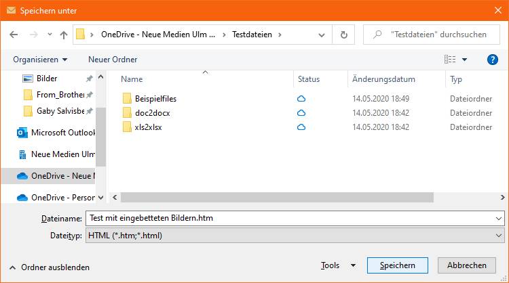Click the cloud status icon for doc2docx

301,113
